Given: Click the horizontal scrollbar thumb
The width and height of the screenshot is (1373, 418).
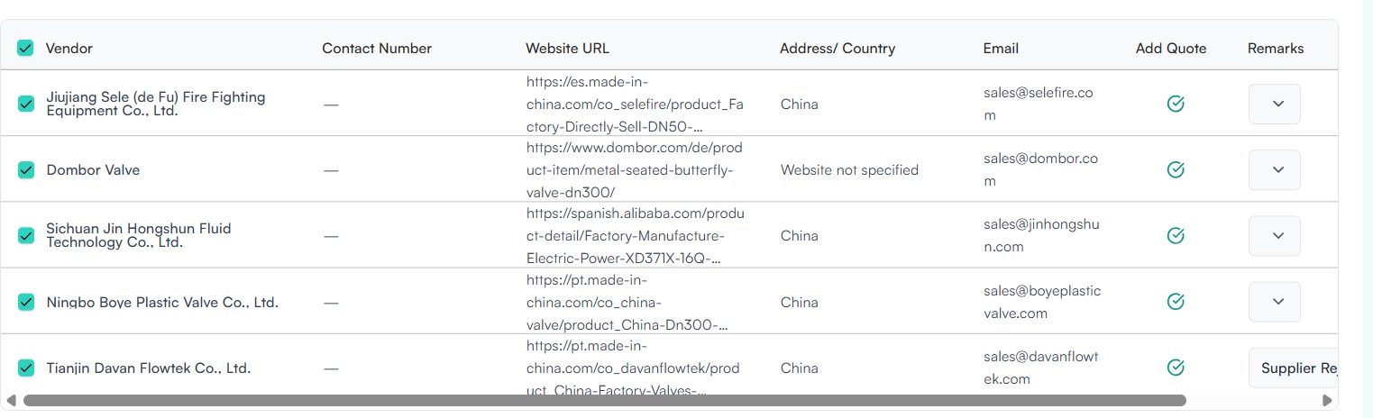Looking at the screenshot, I should 604,400.
